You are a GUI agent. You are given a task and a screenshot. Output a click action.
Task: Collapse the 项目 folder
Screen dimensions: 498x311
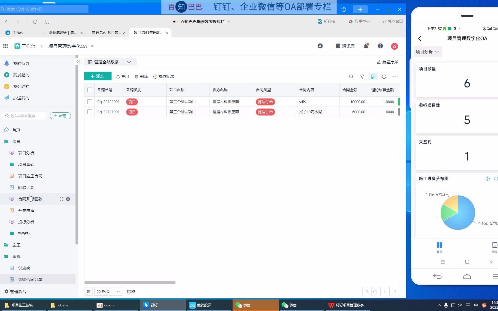click(16, 141)
